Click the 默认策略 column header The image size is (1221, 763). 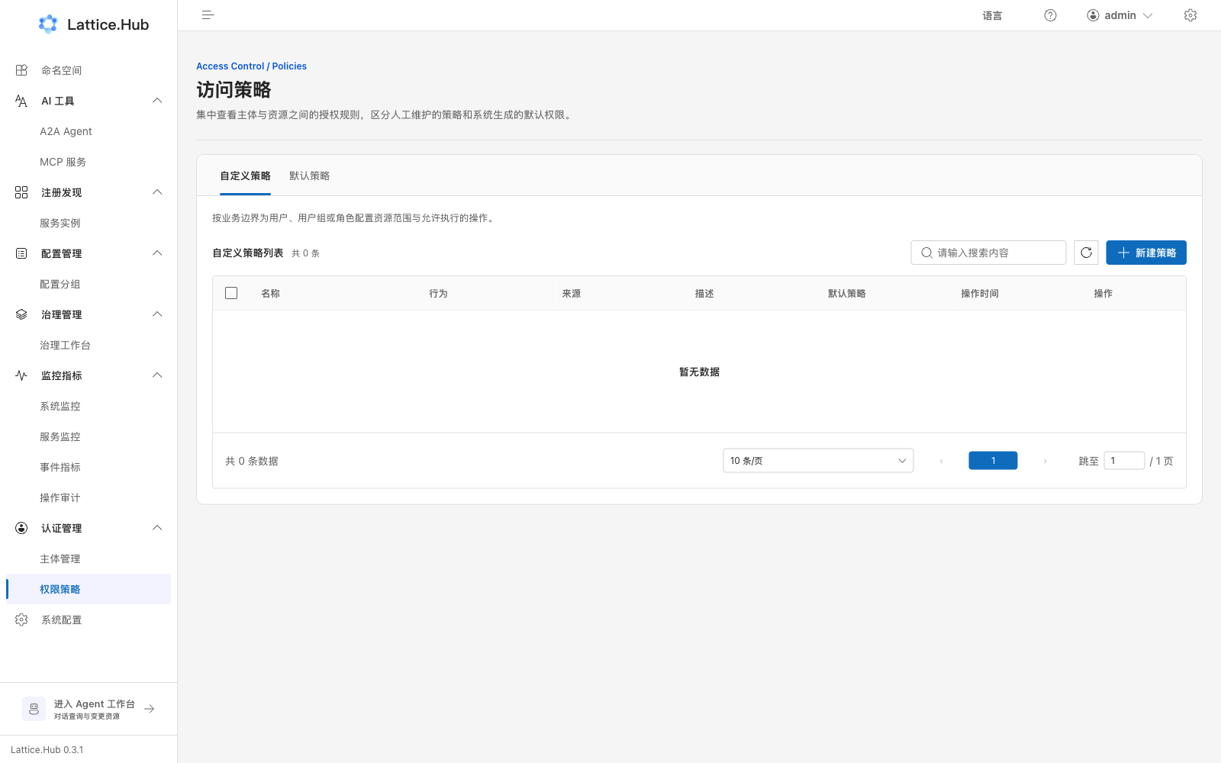pyautogui.click(x=846, y=294)
